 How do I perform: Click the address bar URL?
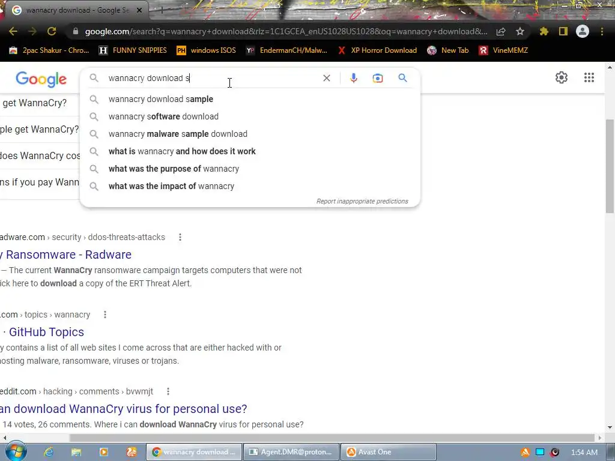(286, 31)
